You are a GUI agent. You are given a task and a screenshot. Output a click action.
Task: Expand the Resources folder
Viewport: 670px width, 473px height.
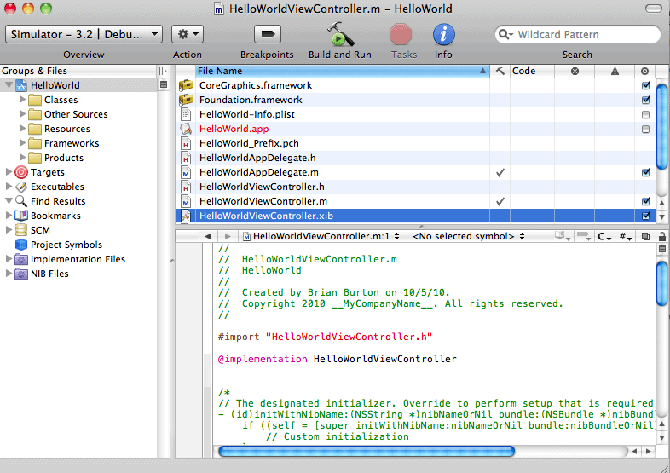click(x=22, y=128)
